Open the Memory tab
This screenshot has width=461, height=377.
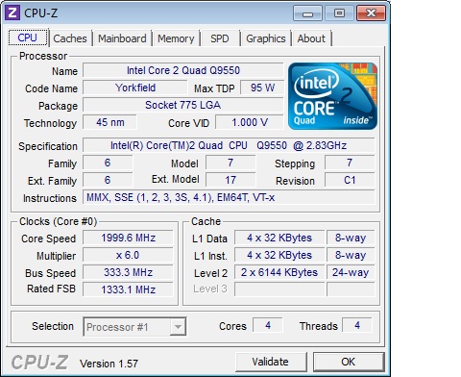(176, 38)
